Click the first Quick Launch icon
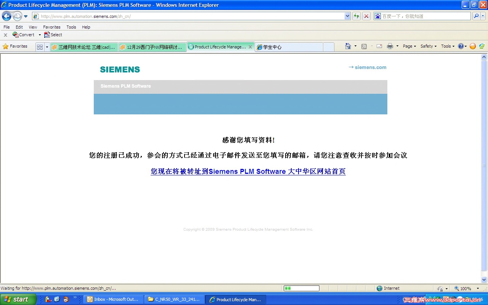 coord(48,299)
